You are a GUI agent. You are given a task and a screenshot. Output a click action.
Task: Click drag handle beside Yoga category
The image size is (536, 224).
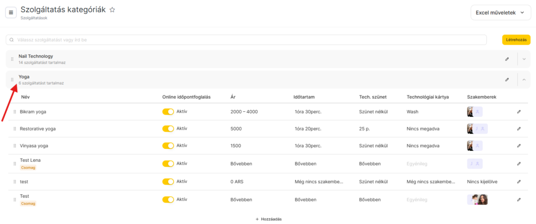(13, 80)
